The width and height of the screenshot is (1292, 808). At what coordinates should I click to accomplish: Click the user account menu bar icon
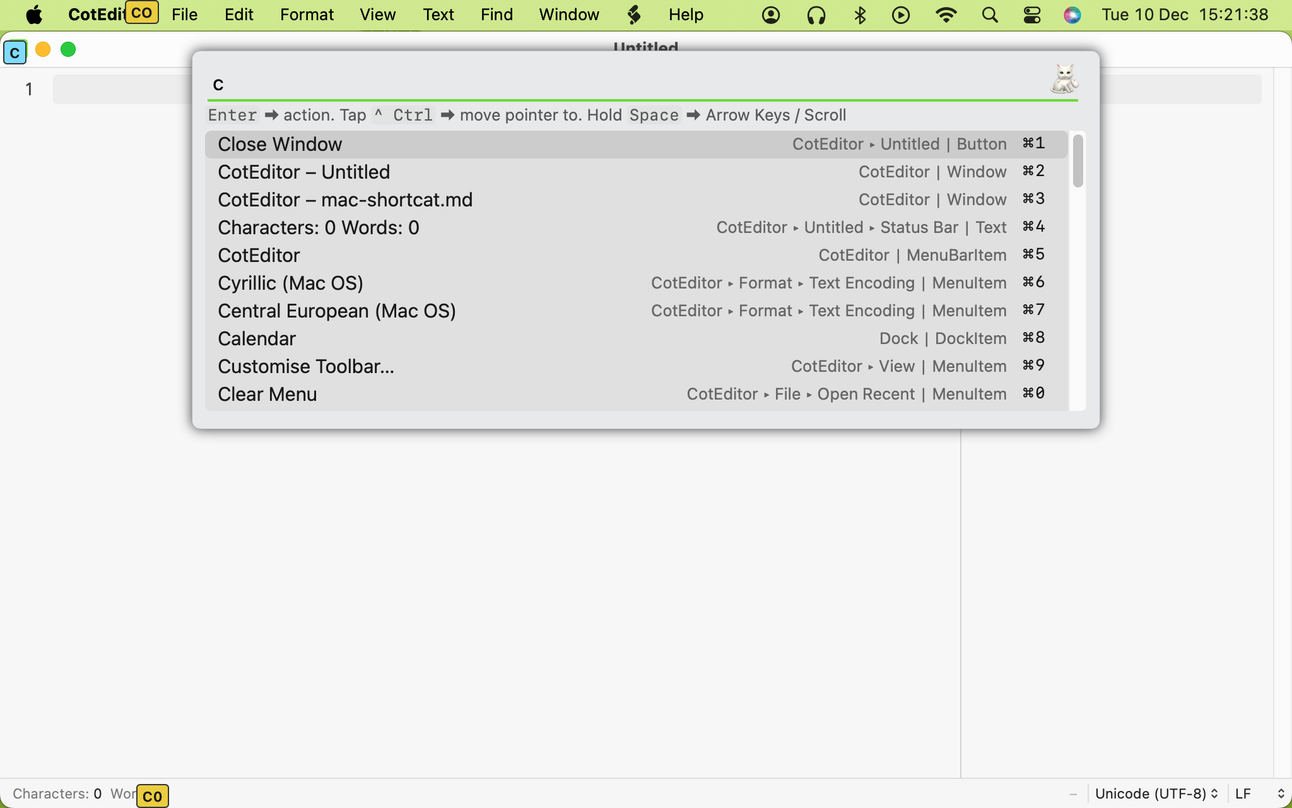click(x=771, y=15)
